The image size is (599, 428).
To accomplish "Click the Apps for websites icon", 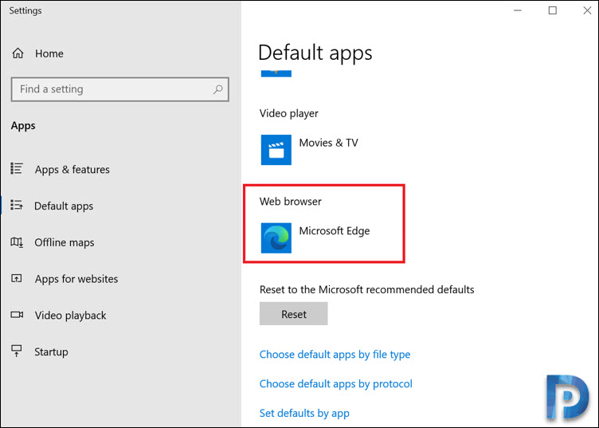I will coord(17,278).
